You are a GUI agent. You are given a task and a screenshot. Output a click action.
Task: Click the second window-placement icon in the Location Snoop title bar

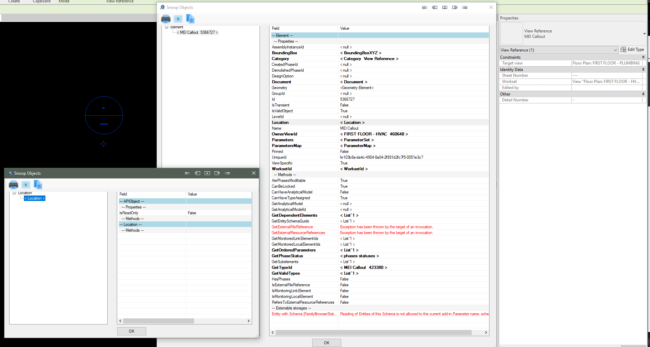pyautogui.click(x=197, y=173)
